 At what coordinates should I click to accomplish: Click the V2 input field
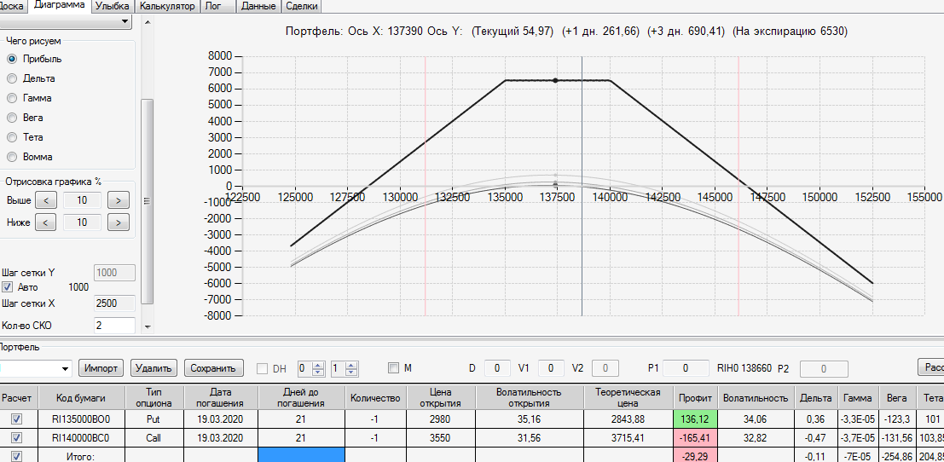point(605,368)
